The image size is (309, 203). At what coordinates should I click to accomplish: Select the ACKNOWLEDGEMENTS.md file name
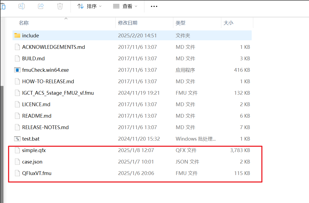(x=53, y=47)
